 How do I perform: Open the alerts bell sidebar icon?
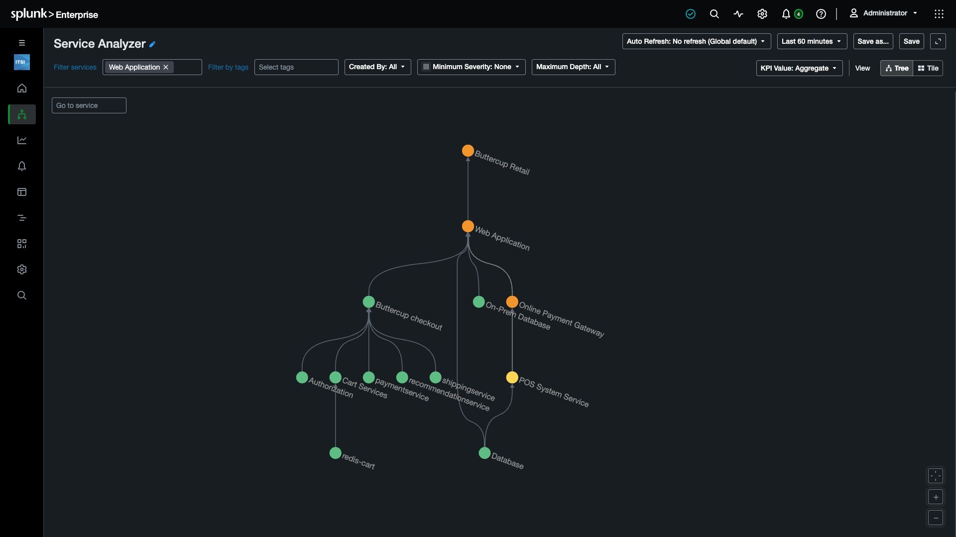(21, 166)
